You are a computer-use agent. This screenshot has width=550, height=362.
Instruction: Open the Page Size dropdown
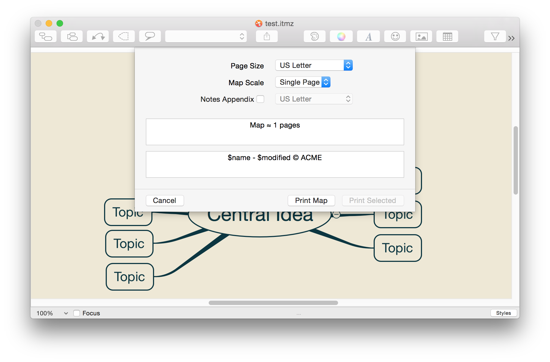[x=314, y=65]
